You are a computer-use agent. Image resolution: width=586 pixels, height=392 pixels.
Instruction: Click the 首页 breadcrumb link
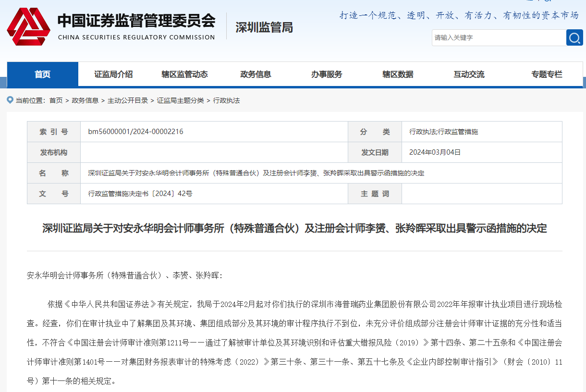click(56, 100)
